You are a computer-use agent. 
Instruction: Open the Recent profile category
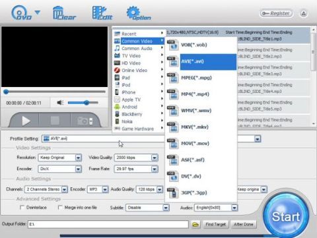[x=139, y=34]
